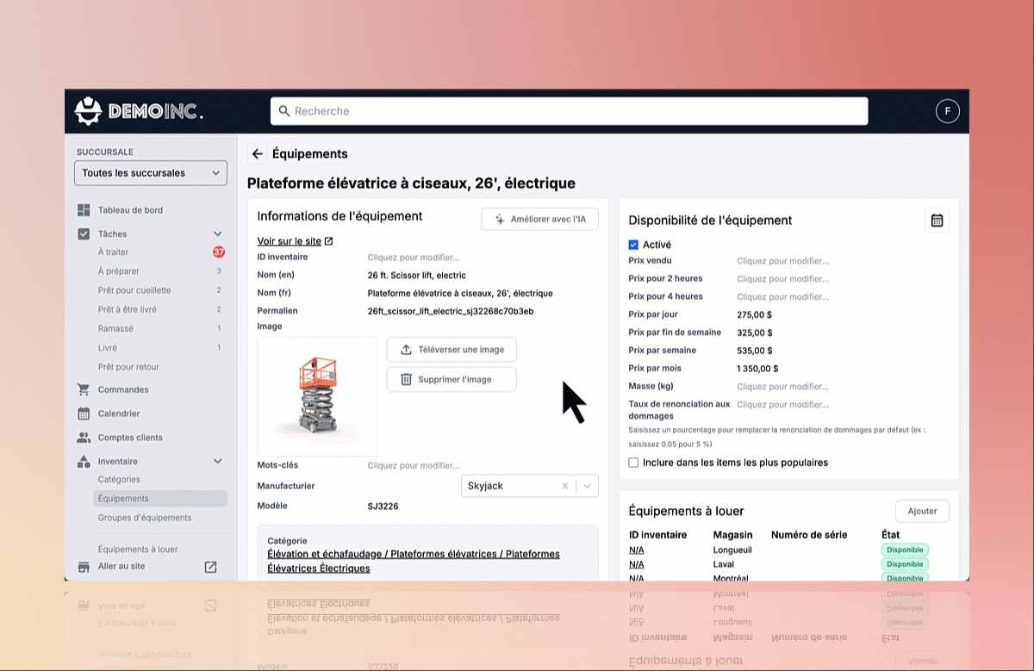This screenshot has width=1034, height=671.
Task: Open the user avatar F menu
Action: (947, 111)
